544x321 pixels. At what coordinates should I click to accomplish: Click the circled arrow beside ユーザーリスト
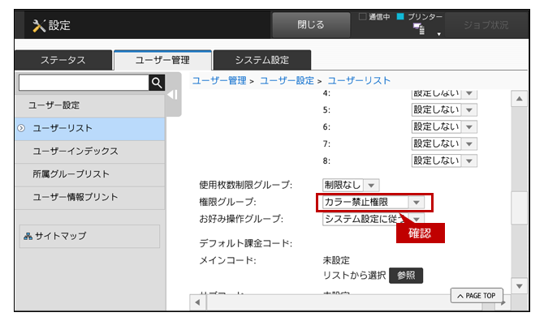point(21,128)
